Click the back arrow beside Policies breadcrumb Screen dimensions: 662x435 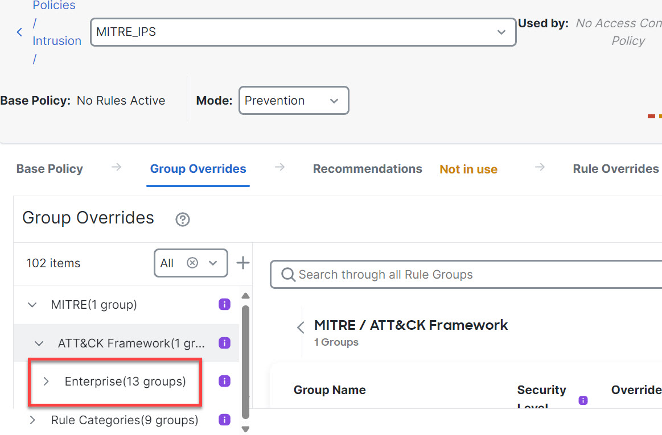click(19, 32)
